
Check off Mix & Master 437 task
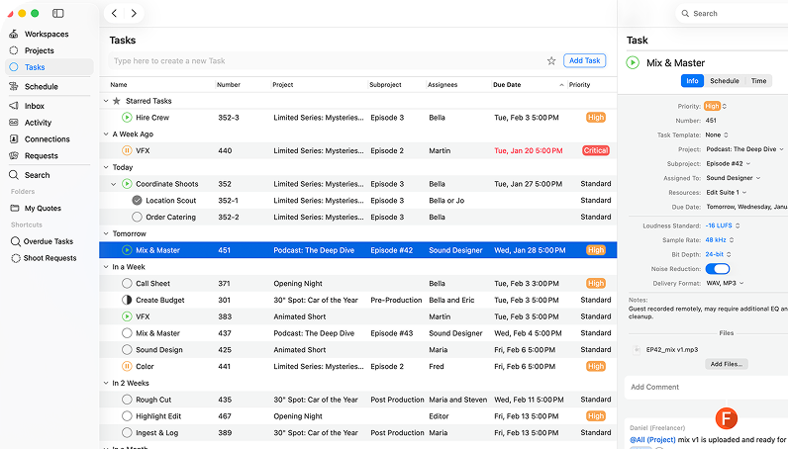point(127,333)
